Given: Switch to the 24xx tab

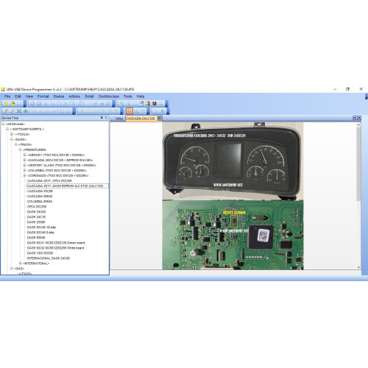Looking at the screenshot, I should 119,118.
